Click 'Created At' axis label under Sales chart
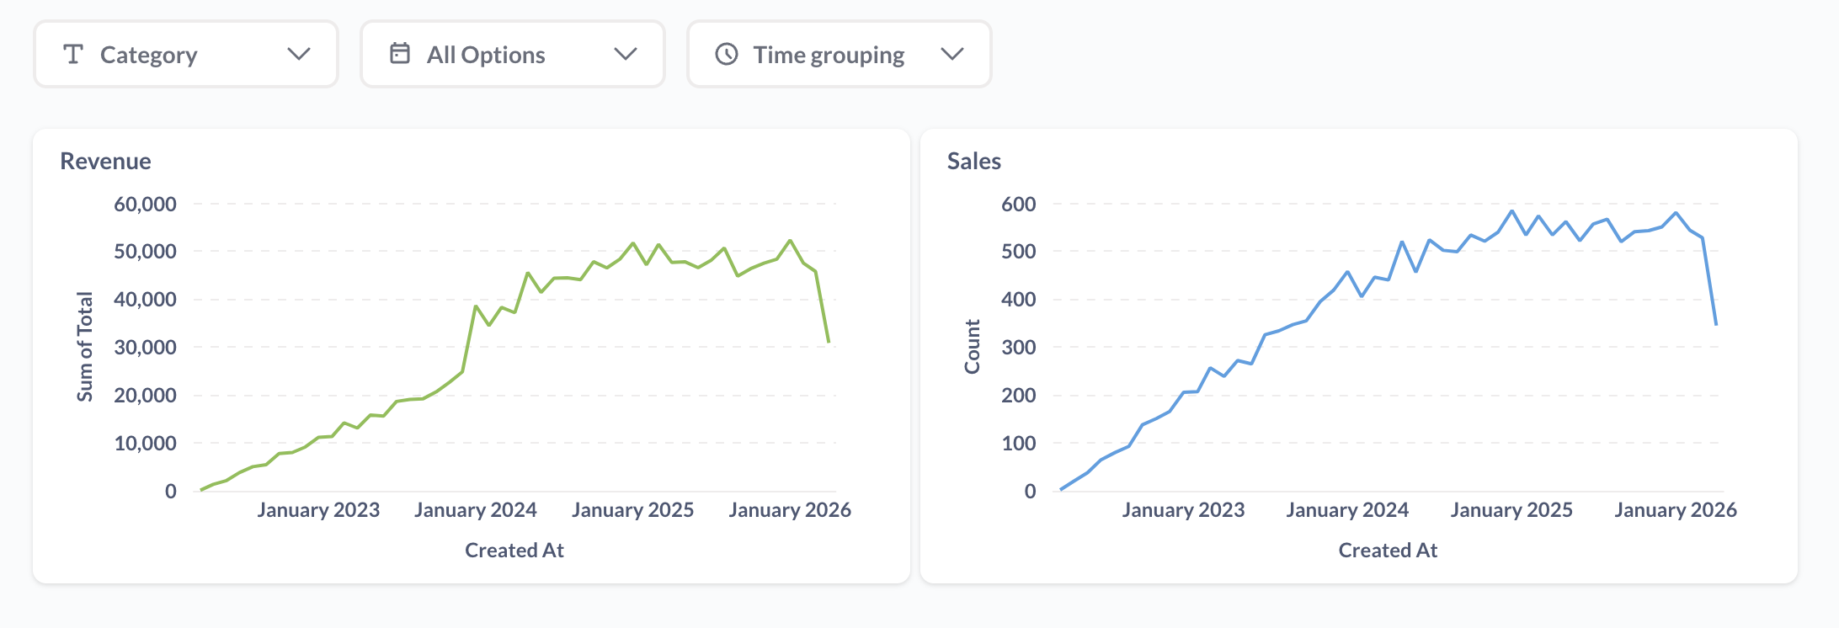The image size is (1839, 628). [1388, 551]
